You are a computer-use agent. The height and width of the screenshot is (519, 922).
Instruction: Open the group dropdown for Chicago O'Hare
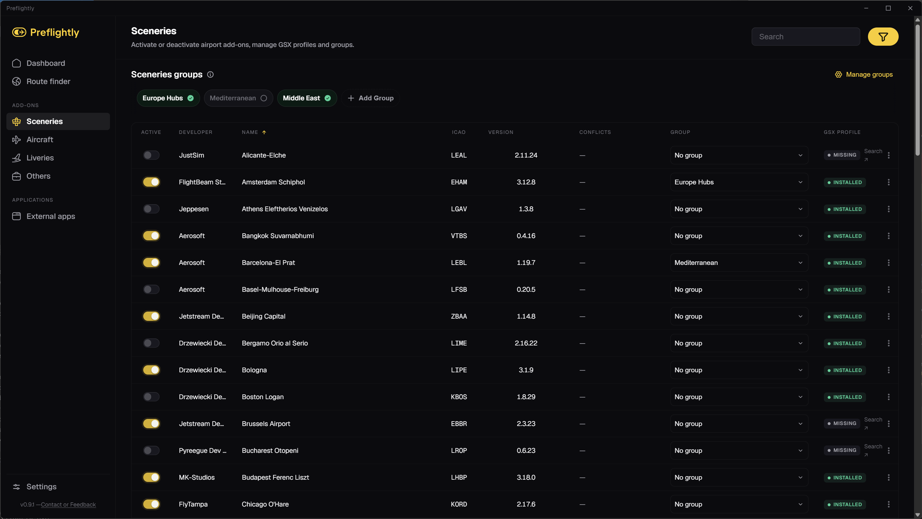tap(739, 504)
